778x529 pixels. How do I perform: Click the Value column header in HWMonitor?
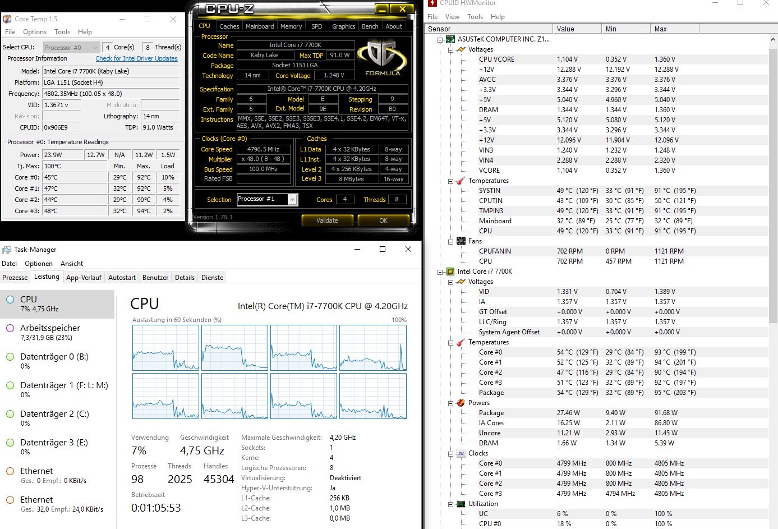tap(577, 29)
